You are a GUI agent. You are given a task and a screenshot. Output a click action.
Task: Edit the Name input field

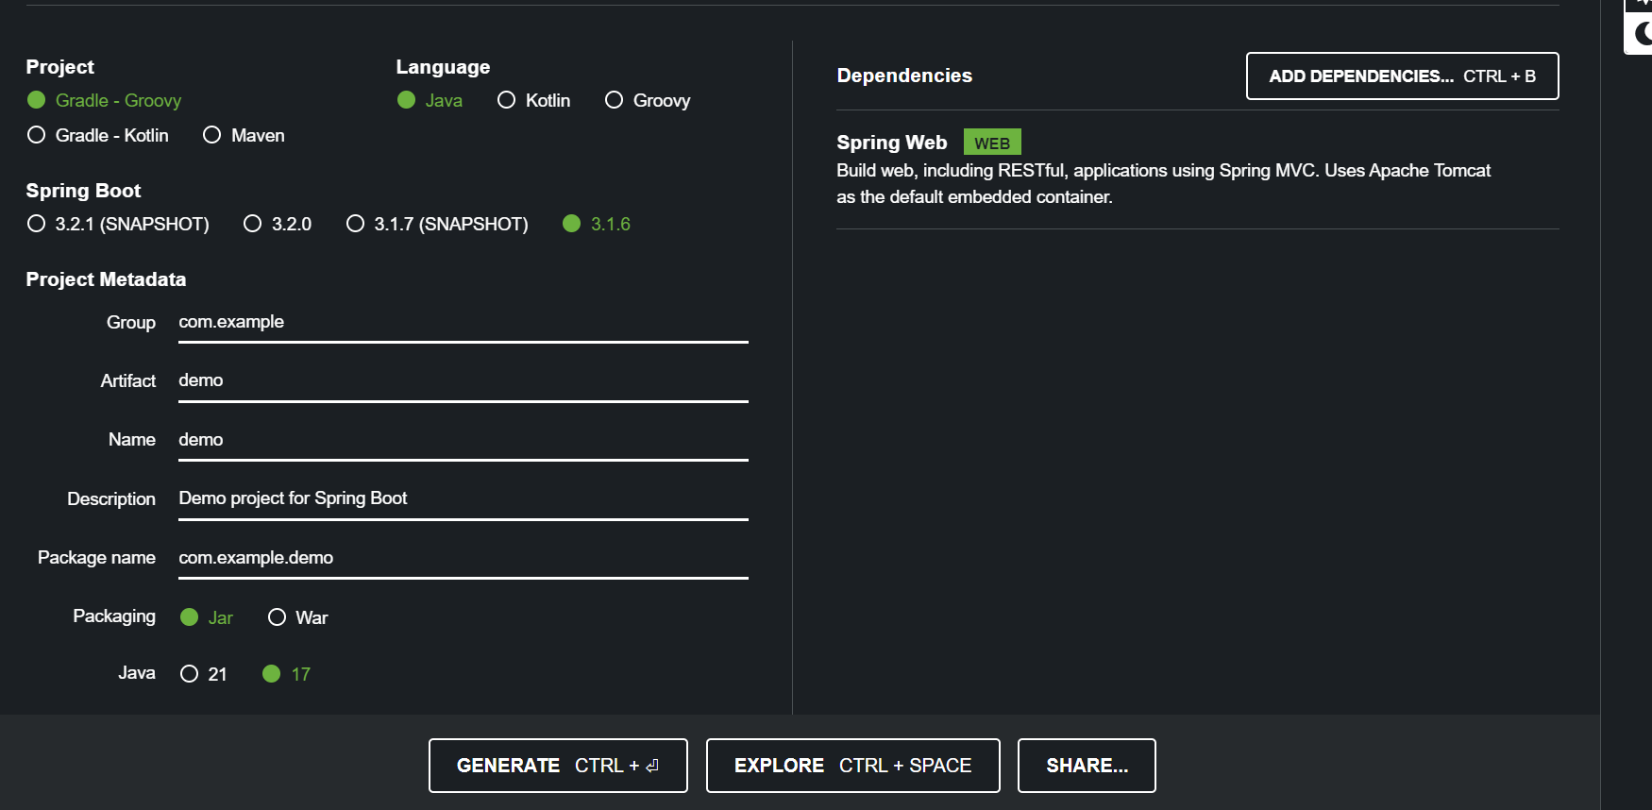pyautogui.click(x=464, y=441)
